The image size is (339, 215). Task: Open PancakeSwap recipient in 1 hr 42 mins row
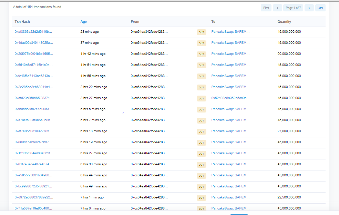tap(230, 54)
